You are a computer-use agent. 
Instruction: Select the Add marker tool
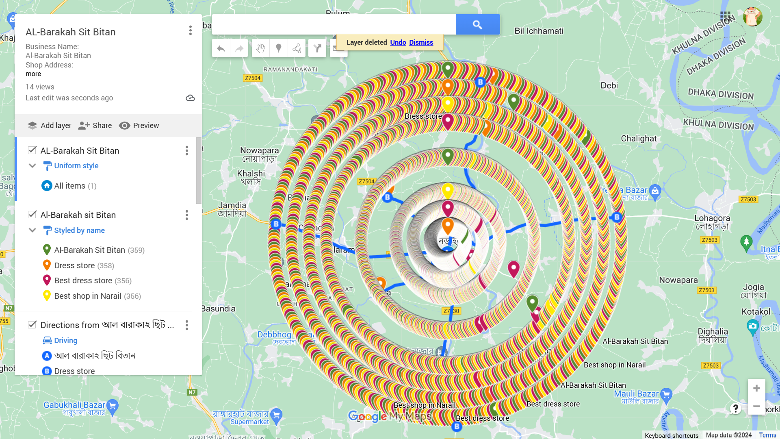pos(279,48)
